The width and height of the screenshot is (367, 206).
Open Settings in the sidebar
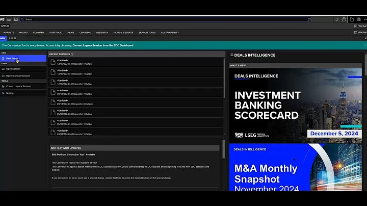pyautogui.click(x=23, y=93)
